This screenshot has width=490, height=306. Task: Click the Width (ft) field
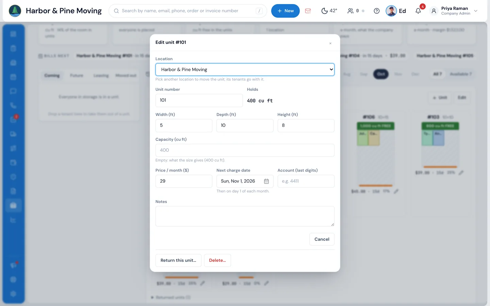[x=184, y=125]
